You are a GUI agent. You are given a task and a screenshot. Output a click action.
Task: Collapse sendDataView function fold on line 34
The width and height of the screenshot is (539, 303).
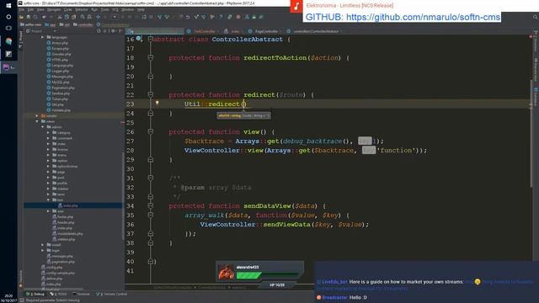150,205
